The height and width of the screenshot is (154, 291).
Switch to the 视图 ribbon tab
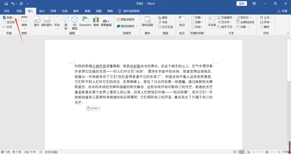click(x=99, y=11)
